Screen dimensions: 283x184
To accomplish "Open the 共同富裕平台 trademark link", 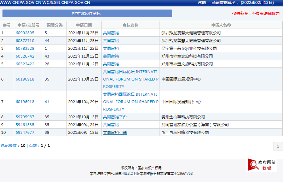I will [115, 117].
